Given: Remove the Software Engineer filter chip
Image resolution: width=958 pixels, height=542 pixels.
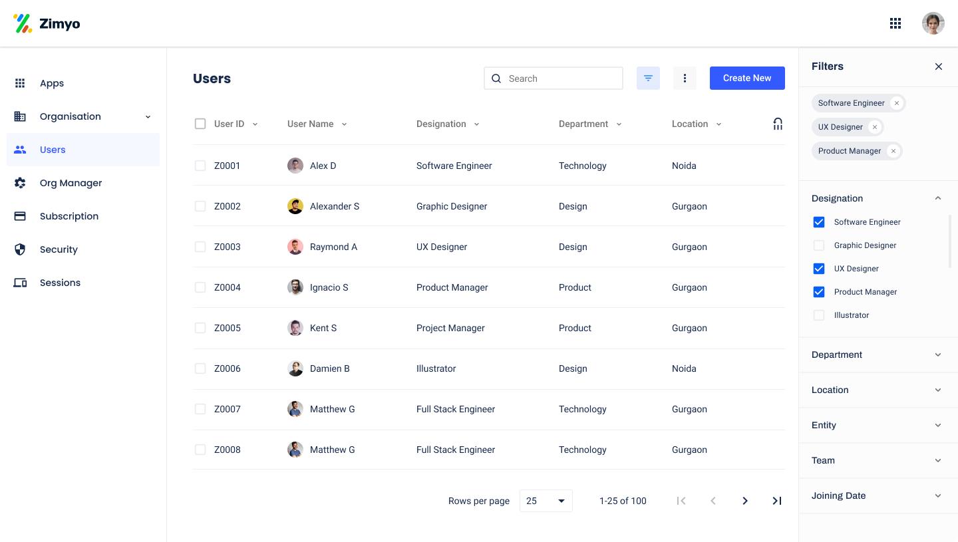Looking at the screenshot, I should [x=897, y=103].
